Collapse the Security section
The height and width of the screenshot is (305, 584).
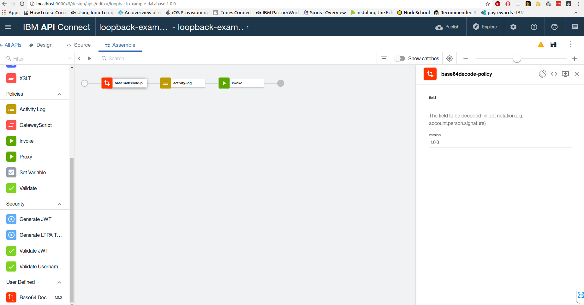click(59, 204)
